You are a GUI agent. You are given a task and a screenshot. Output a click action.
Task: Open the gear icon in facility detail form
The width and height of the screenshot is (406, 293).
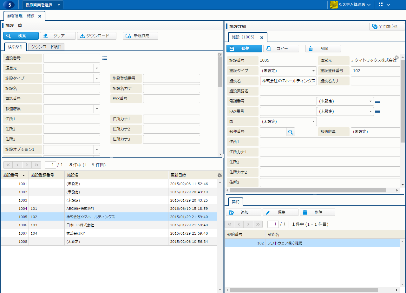click(x=396, y=58)
